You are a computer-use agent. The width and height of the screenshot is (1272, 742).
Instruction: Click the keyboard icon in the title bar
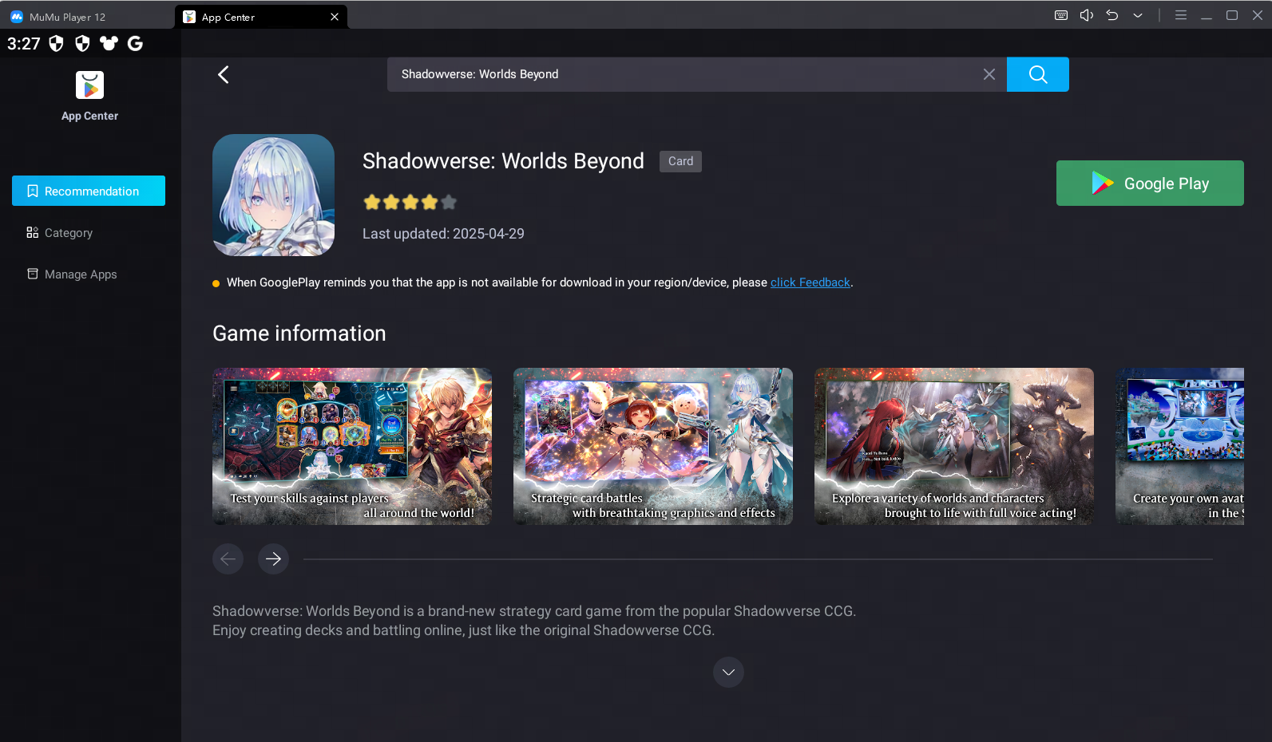(x=1061, y=15)
